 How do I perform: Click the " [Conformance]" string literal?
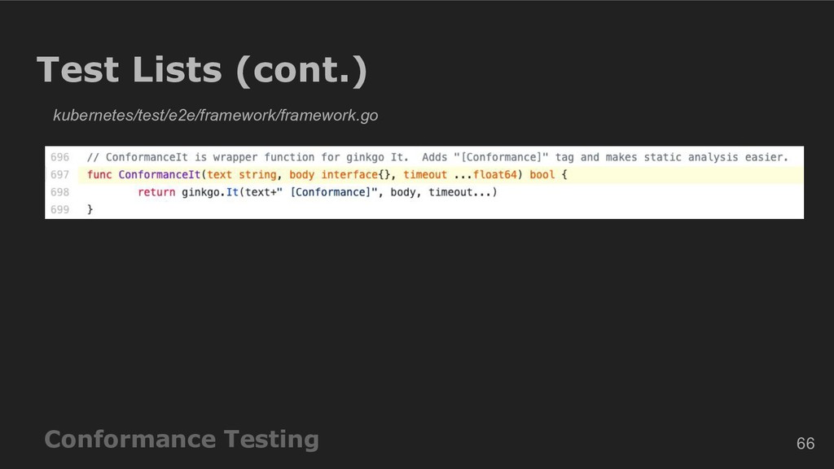tap(327, 192)
